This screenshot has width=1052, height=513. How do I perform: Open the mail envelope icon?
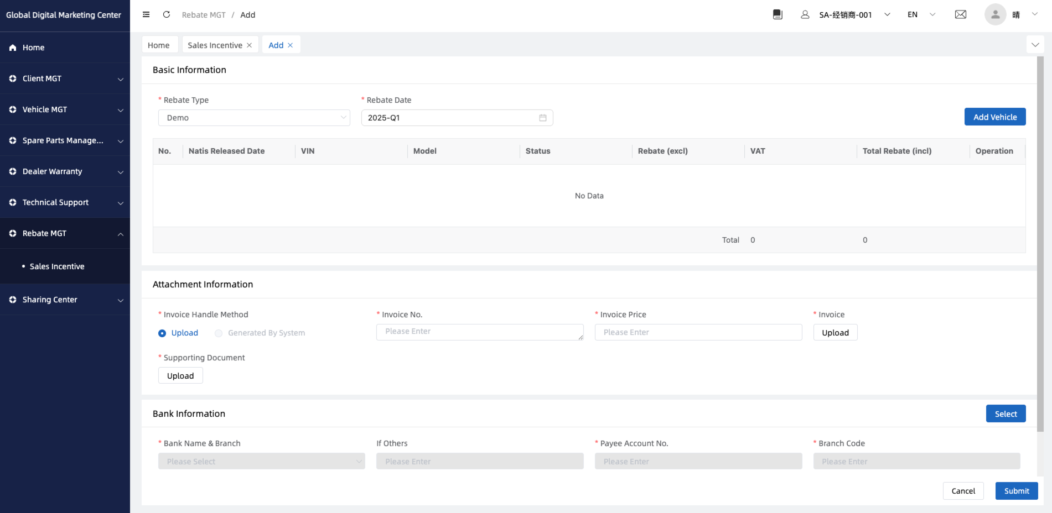961,15
